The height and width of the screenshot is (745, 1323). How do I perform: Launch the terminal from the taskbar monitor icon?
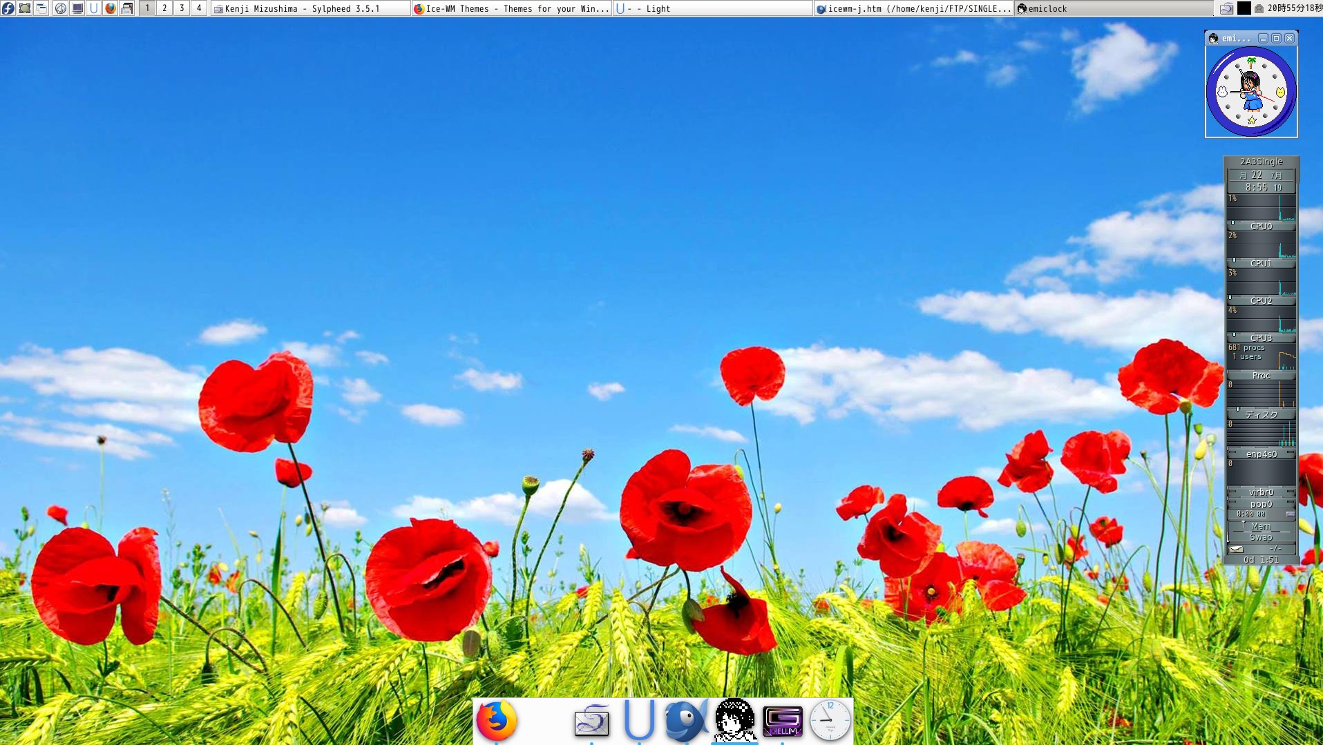(77, 8)
